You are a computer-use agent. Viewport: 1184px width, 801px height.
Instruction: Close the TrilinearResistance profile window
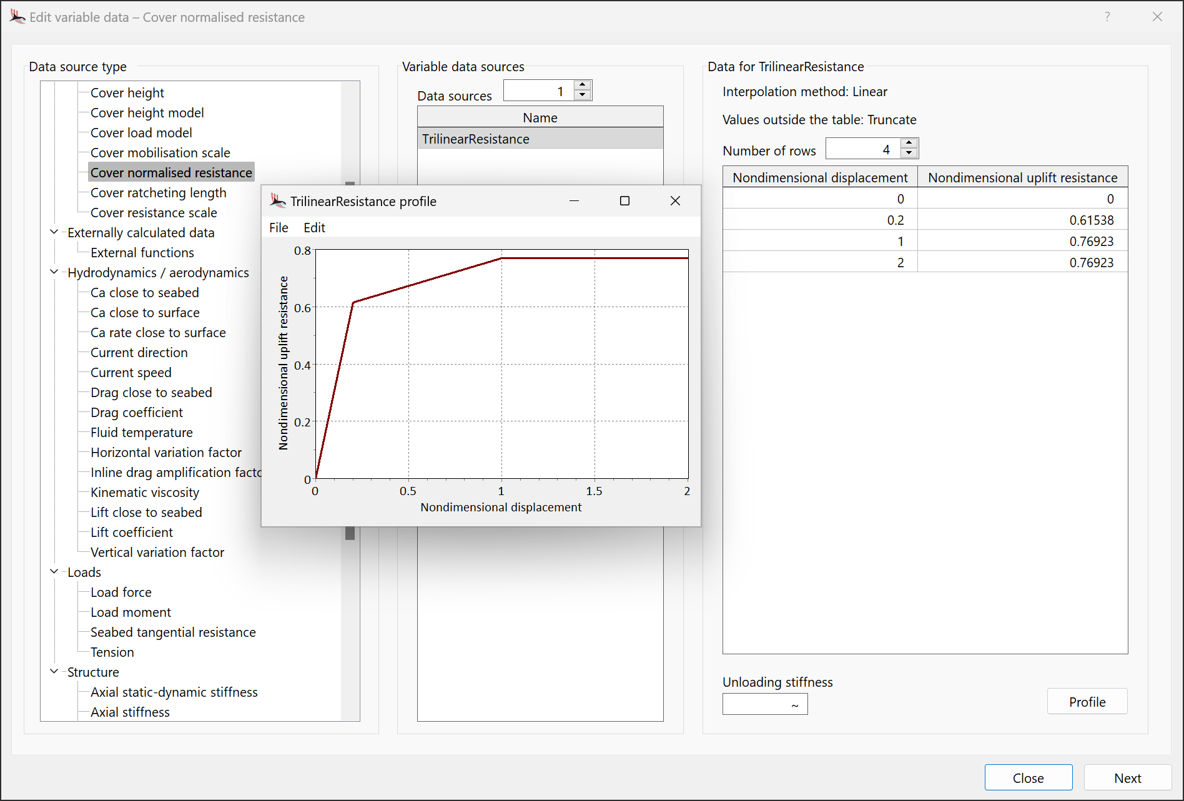pyautogui.click(x=675, y=200)
